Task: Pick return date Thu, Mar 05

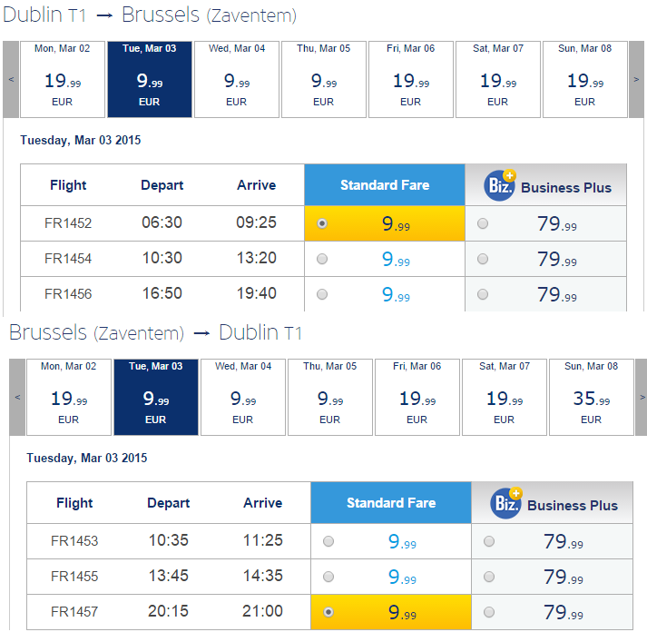Action: pyautogui.click(x=330, y=397)
